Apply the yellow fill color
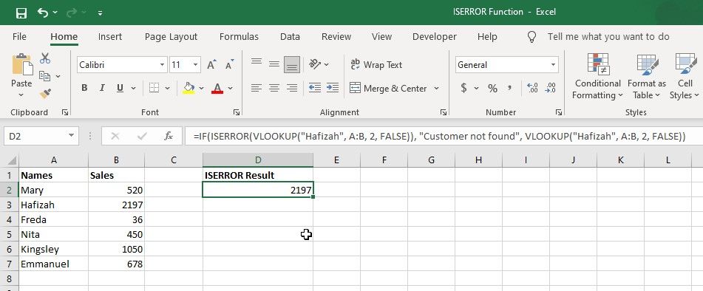Screen dimensions: 703x291 tap(189, 88)
